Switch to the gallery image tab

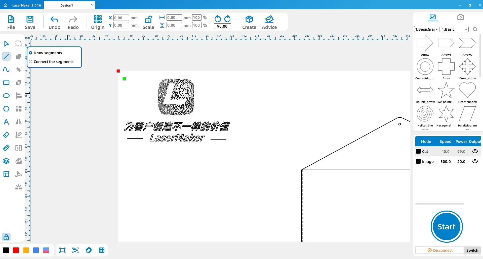pos(433,17)
